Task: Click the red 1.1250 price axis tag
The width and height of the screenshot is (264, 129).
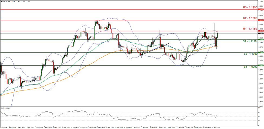Action: tap(261, 9)
